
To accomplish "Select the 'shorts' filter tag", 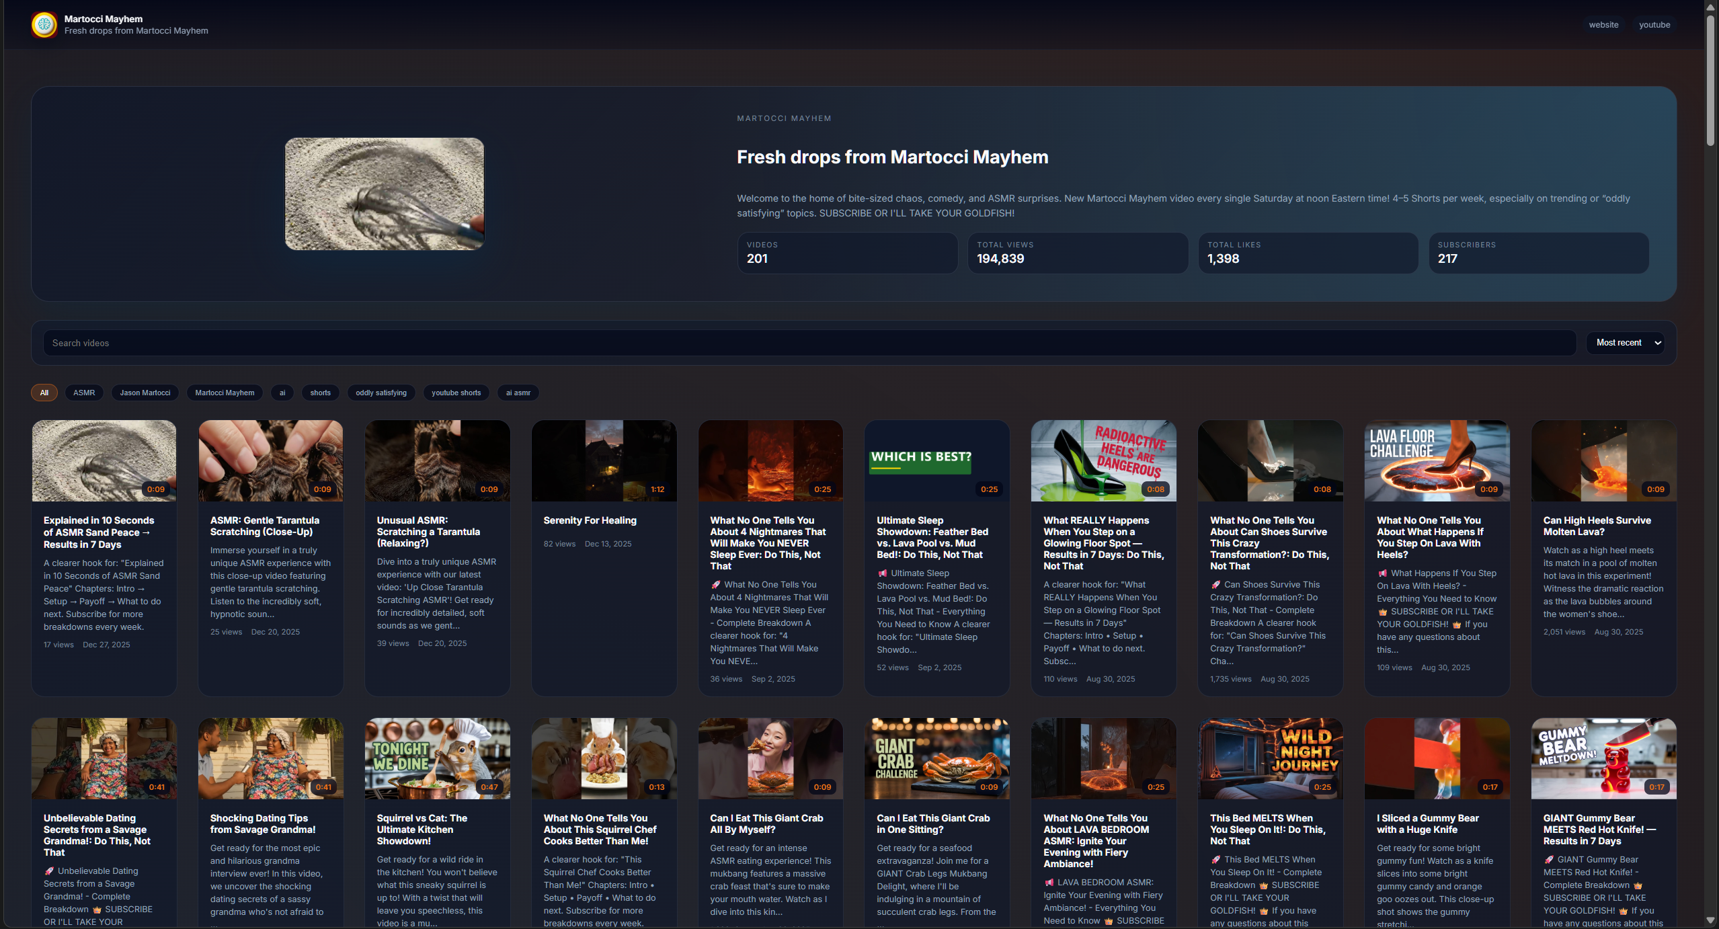I will (320, 393).
